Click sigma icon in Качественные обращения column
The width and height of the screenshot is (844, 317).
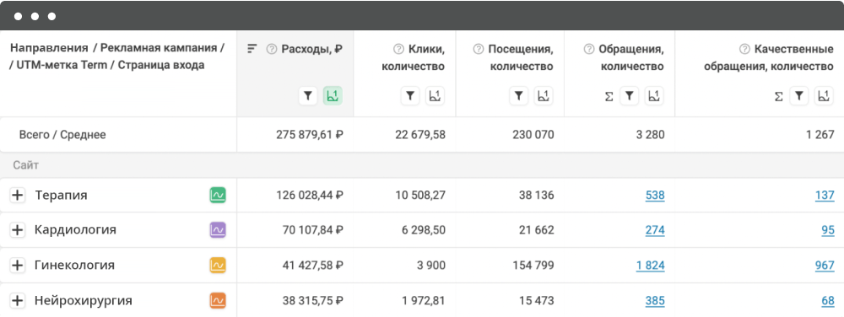coord(778,97)
